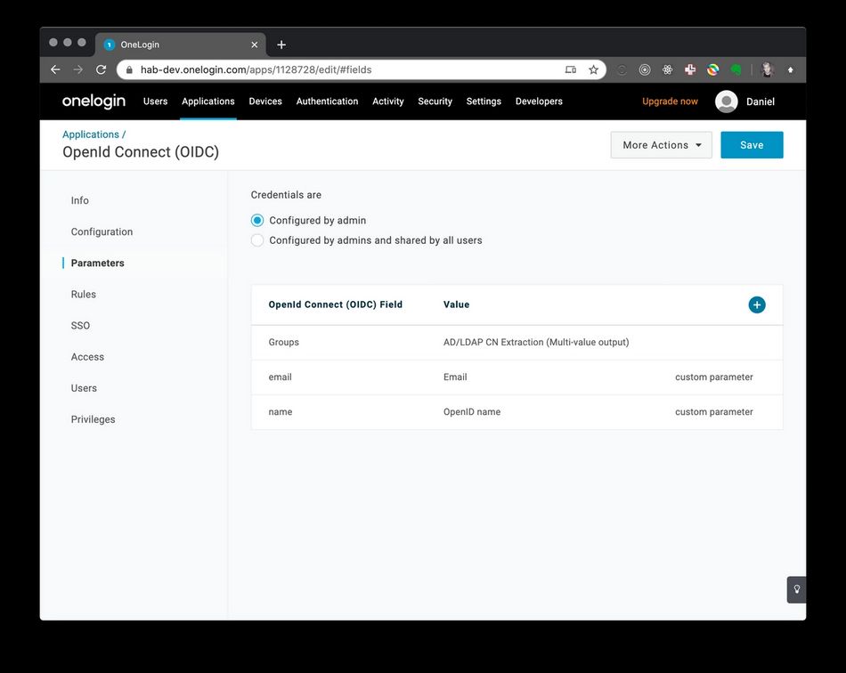Open the Developers top menu
The width and height of the screenshot is (846, 673).
point(539,101)
